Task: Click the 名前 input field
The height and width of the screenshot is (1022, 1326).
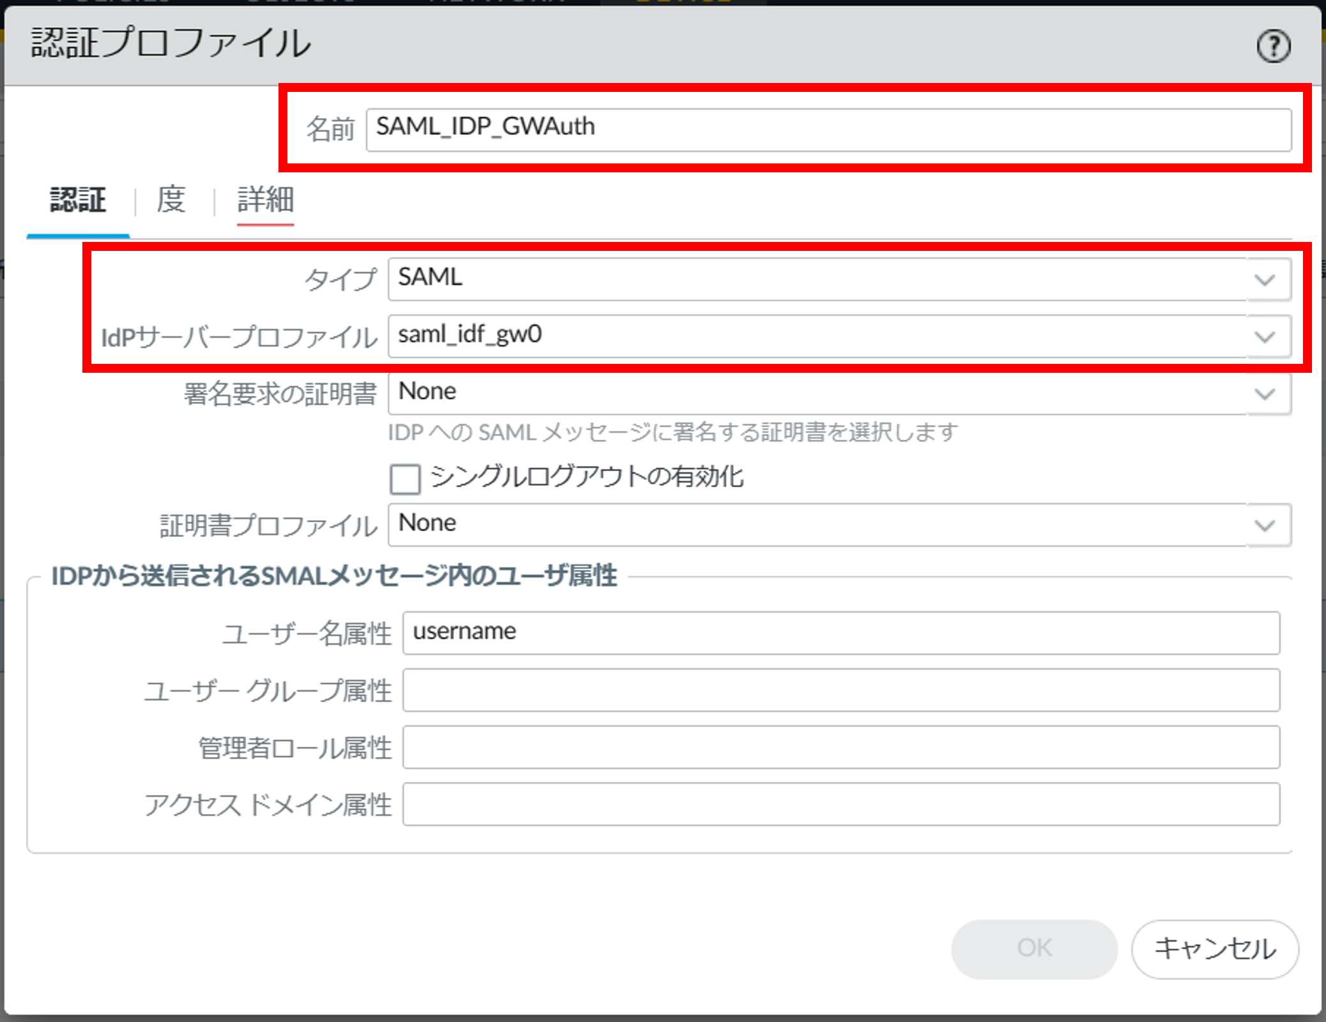Action: tap(828, 130)
